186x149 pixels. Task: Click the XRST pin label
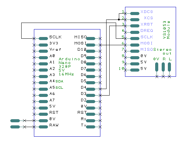(x=147, y=24)
